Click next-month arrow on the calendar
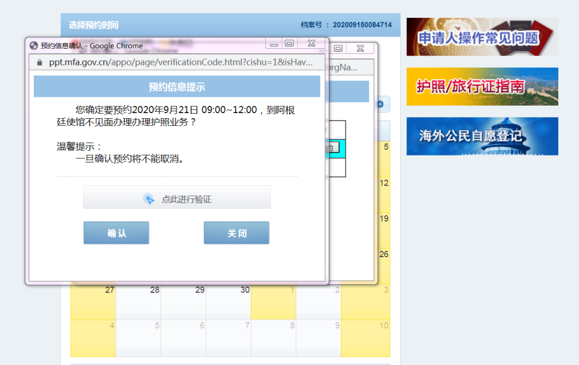Viewport: 579px width, 365px height. point(381,104)
